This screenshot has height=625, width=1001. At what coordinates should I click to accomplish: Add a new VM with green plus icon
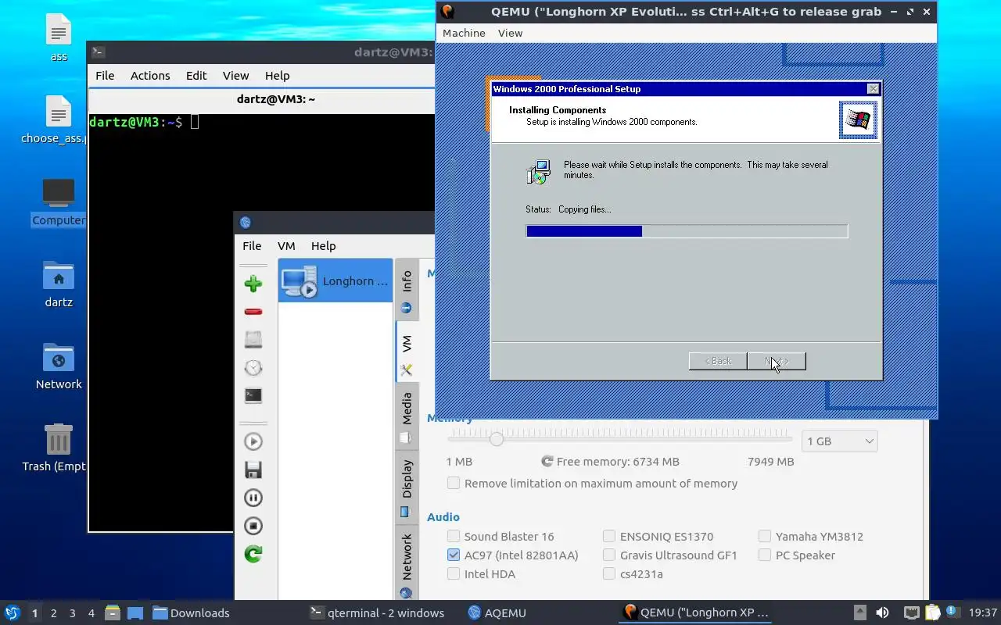253,284
